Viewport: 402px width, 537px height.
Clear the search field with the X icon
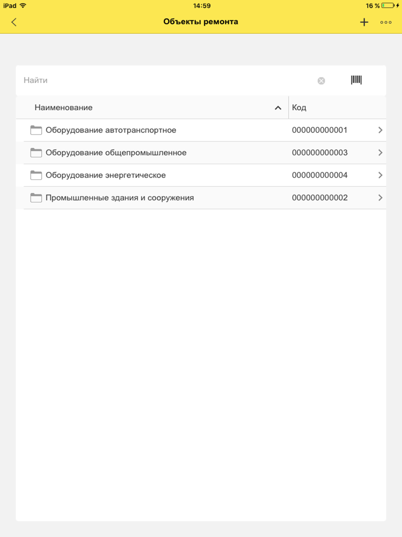pyautogui.click(x=321, y=81)
